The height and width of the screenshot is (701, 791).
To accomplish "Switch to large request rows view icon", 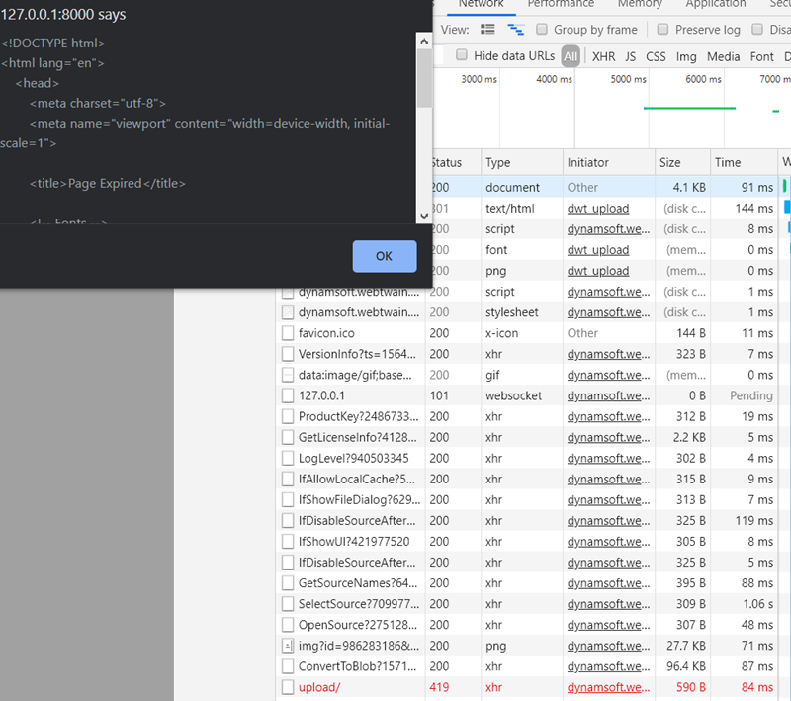I will [x=489, y=30].
